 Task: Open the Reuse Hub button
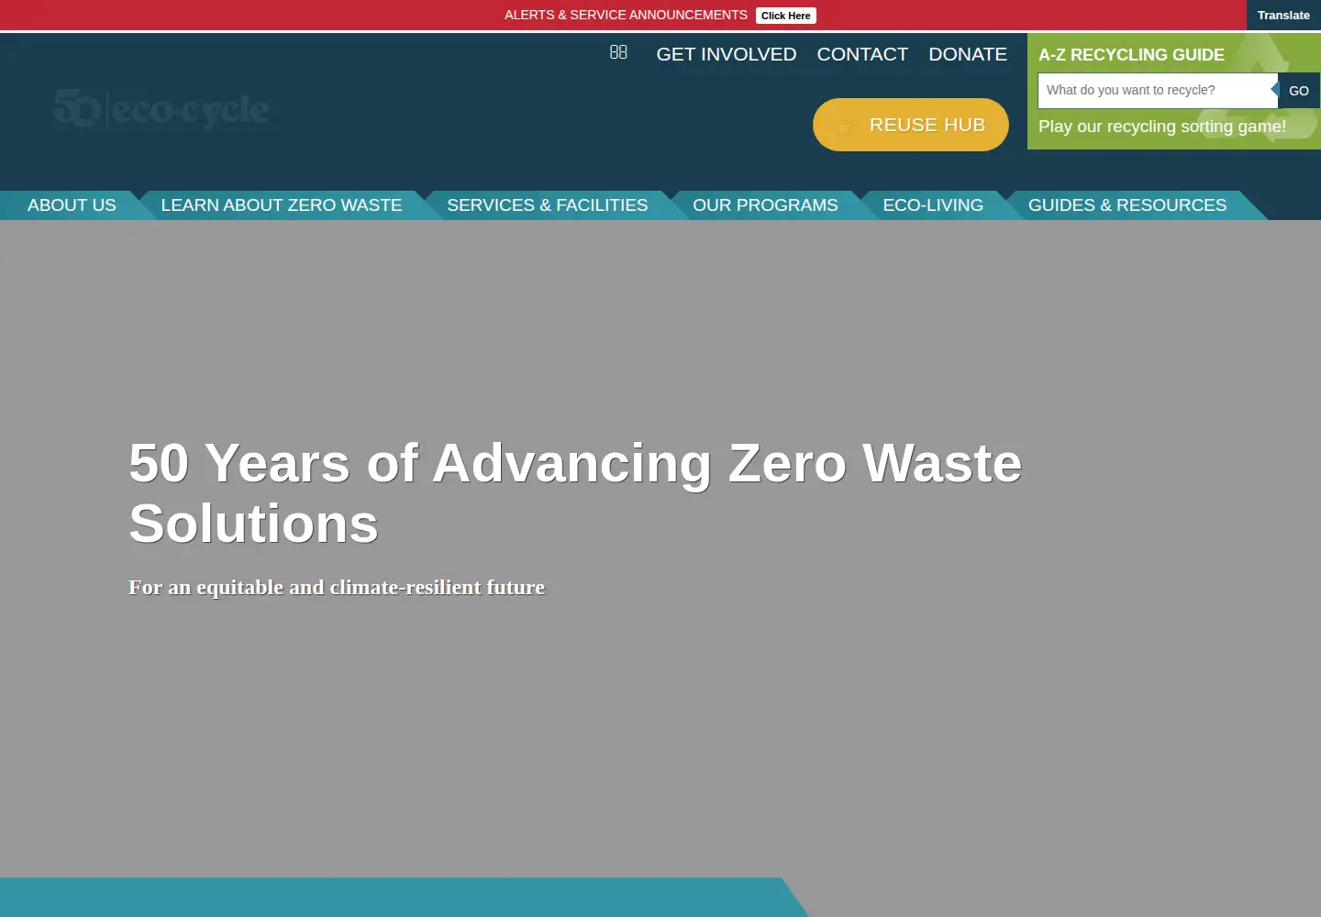[911, 125]
